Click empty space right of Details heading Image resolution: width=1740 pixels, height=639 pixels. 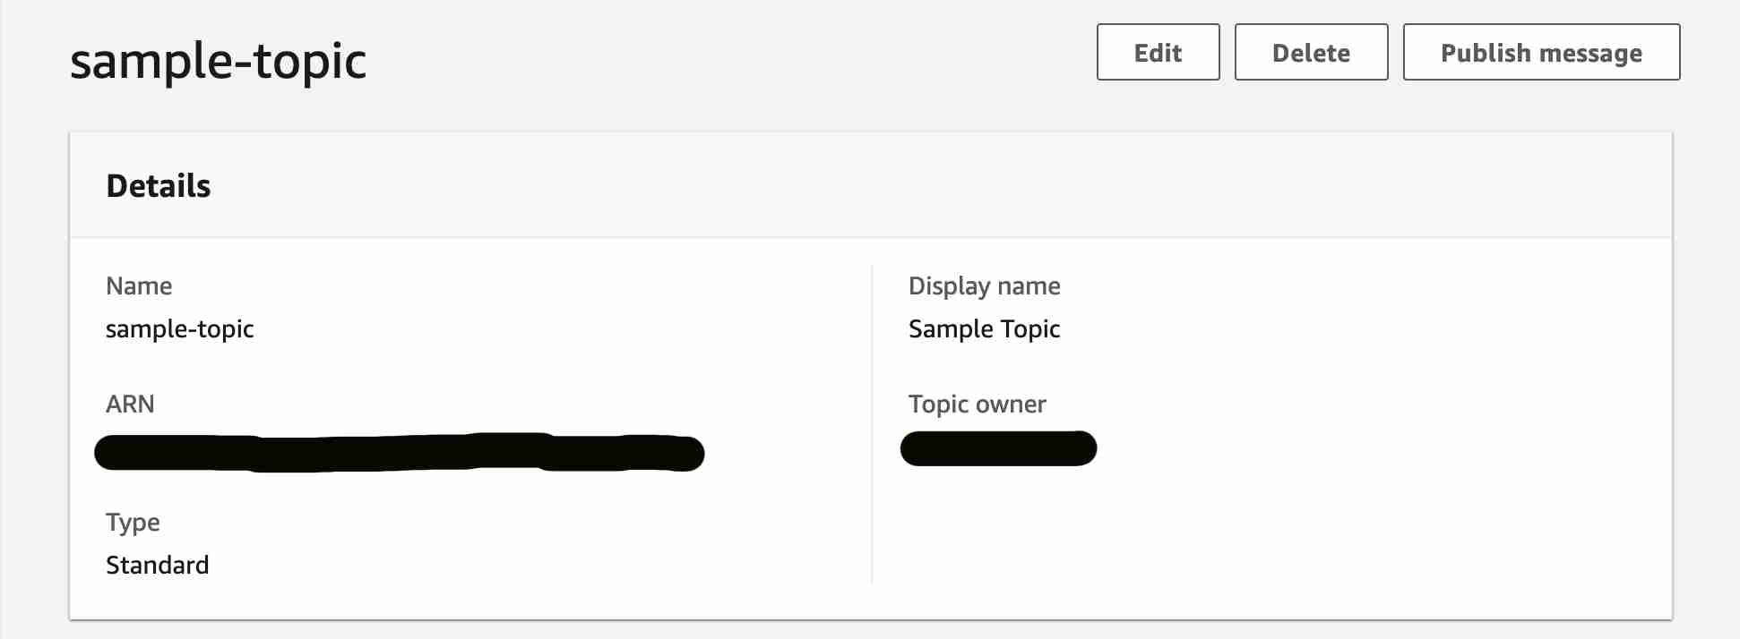click(896, 186)
